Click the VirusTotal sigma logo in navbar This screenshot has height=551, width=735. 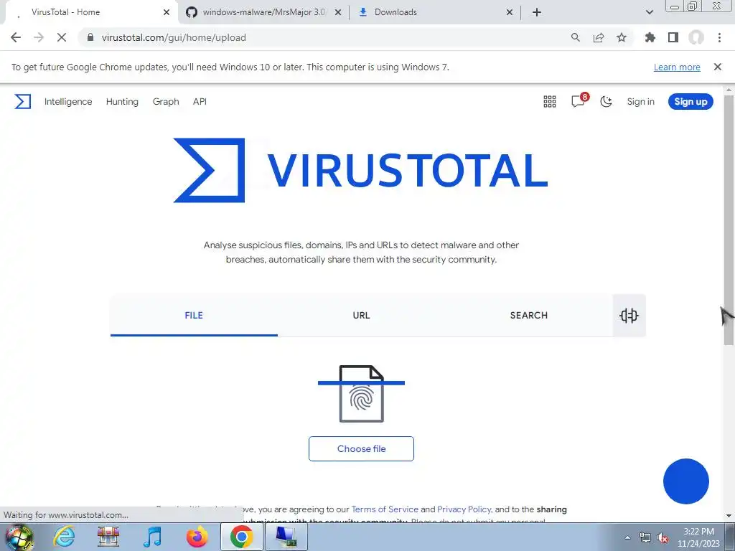click(x=22, y=101)
